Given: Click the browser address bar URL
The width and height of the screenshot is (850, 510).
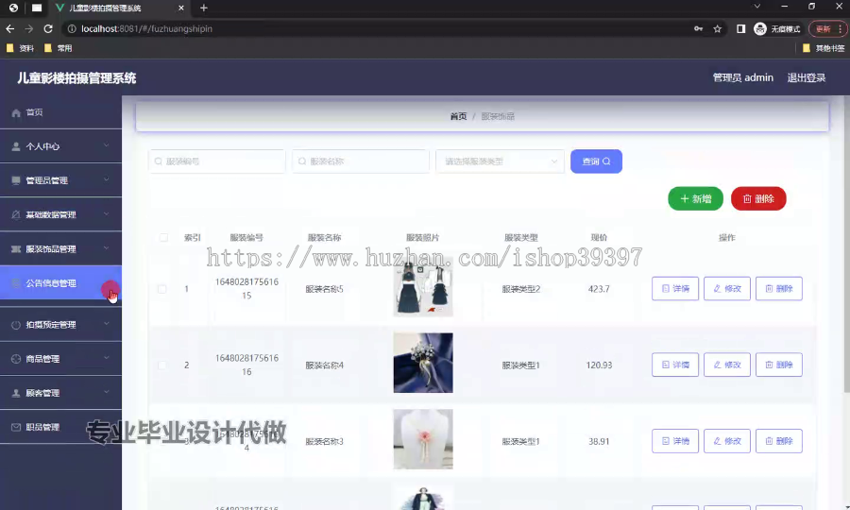Looking at the screenshot, I should (x=147, y=28).
